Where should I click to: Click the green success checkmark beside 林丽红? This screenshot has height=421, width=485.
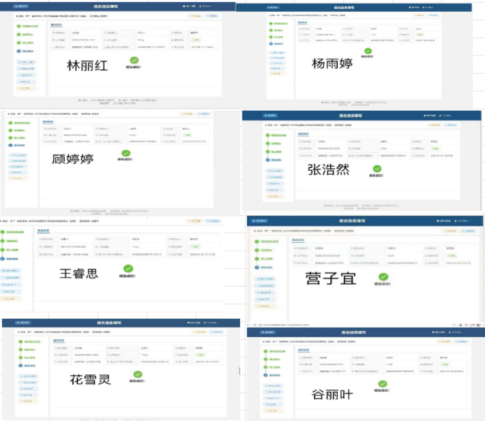coord(134,60)
